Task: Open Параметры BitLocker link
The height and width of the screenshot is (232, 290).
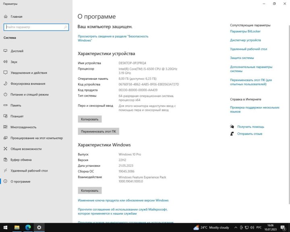Action: [246, 31]
